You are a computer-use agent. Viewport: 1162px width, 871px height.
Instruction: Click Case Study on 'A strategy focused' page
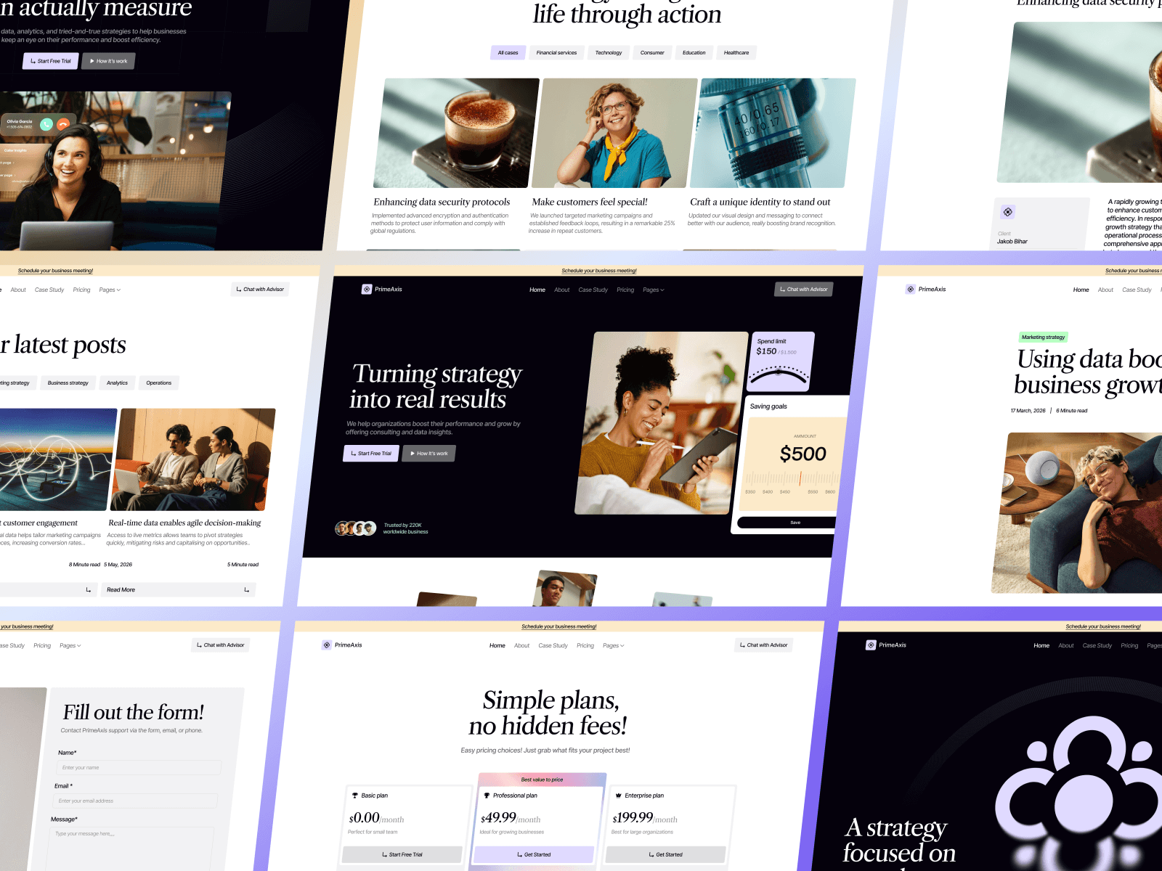coord(1097,645)
